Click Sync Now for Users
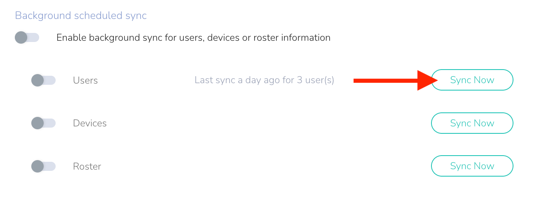 pos(472,80)
